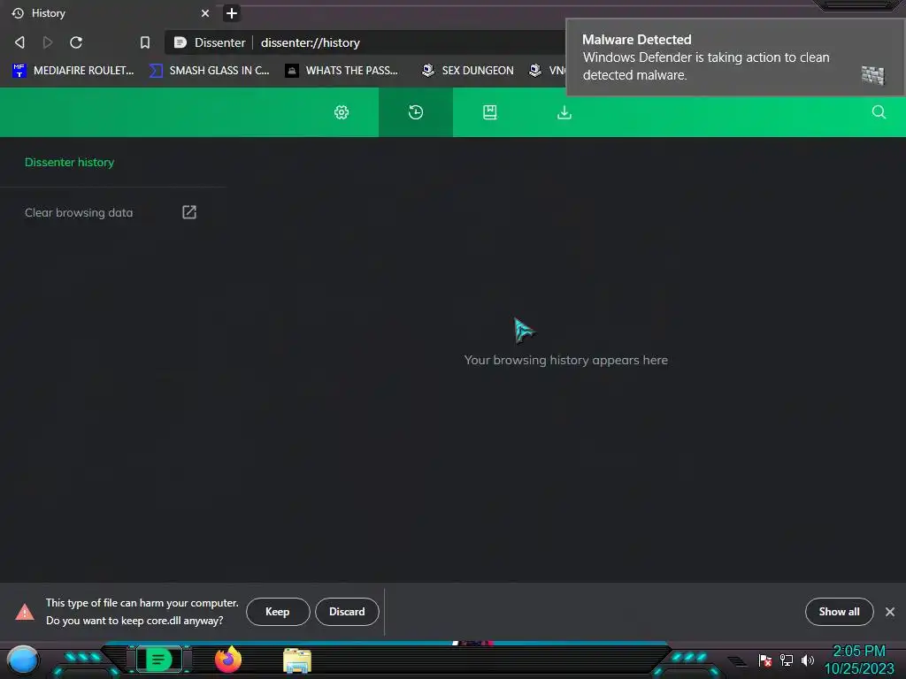The image size is (906, 679).
Task: Show all downloads
Action: (839, 612)
